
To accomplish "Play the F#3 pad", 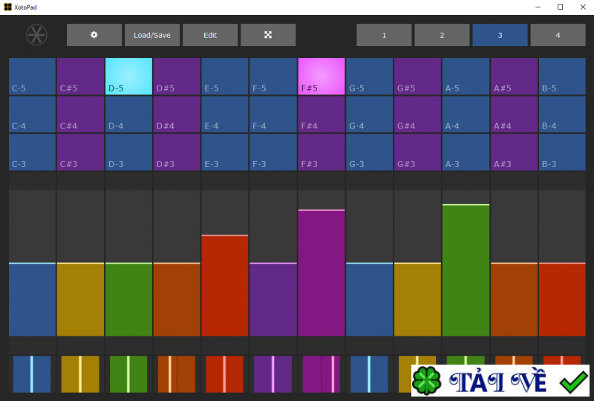I will click(322, 152).
